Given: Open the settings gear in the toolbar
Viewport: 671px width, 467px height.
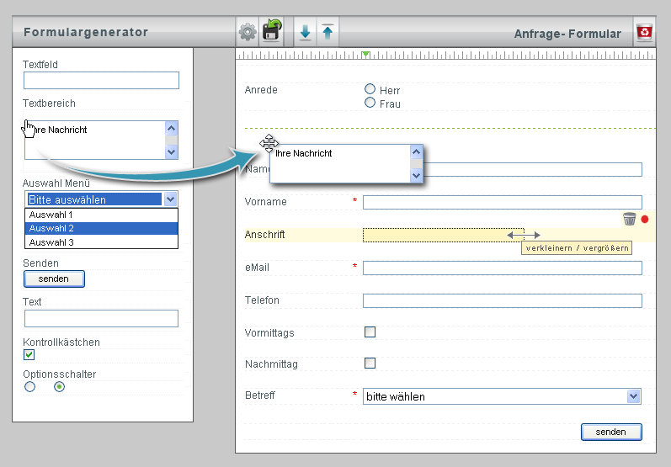Looking at the screenshot, I should tap(248, 32).
